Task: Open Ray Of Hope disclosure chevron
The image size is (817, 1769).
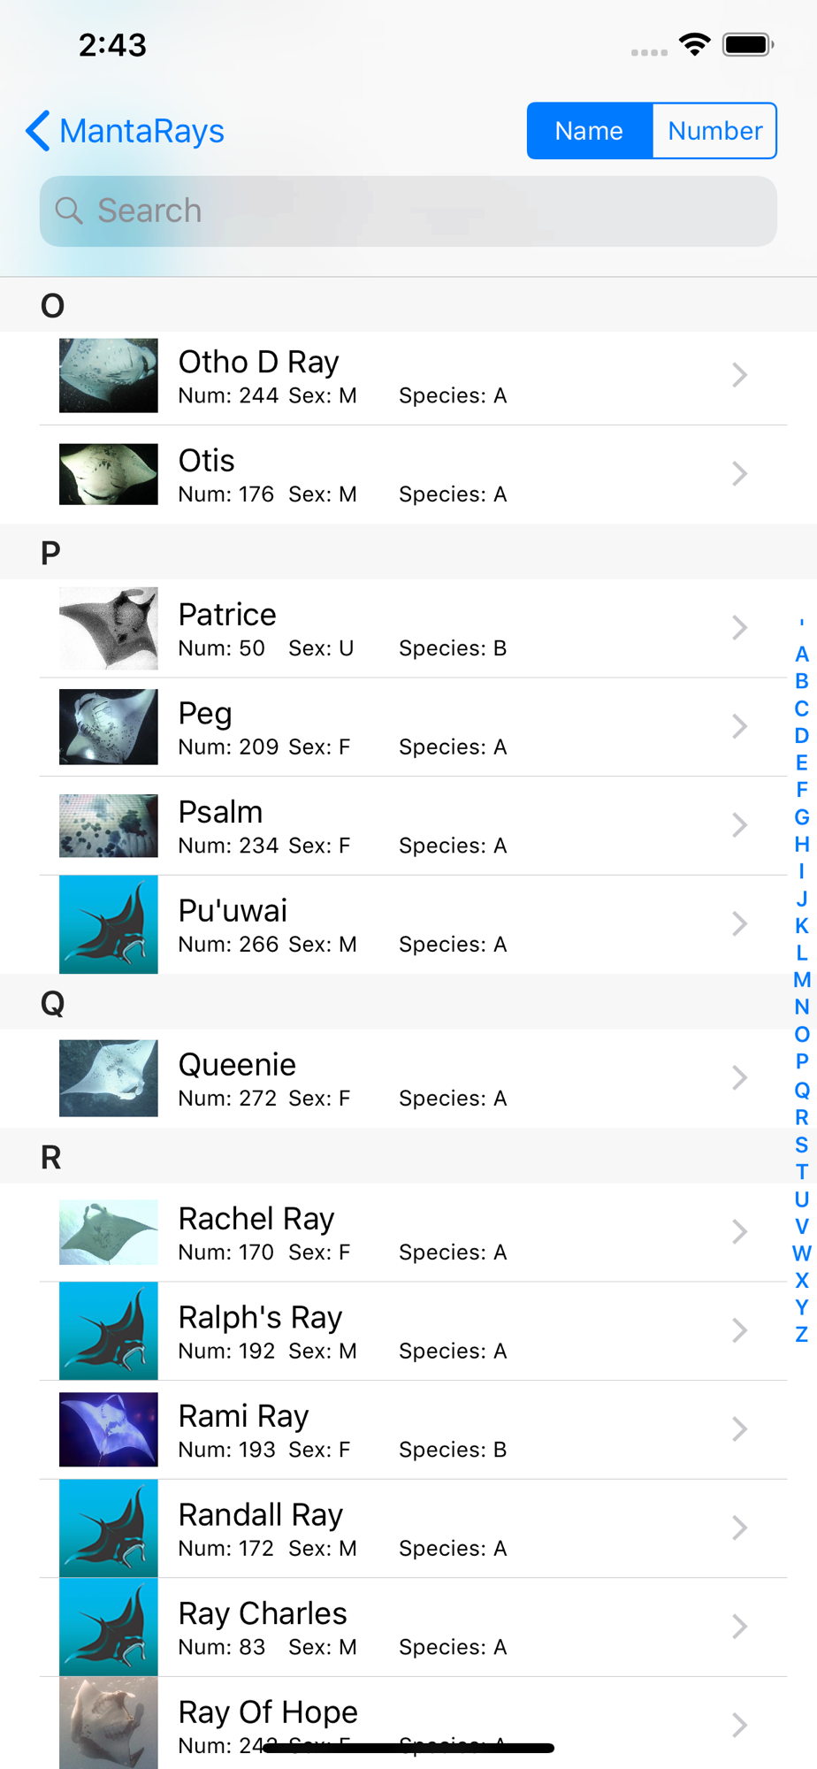Action: click(740, 1725)
